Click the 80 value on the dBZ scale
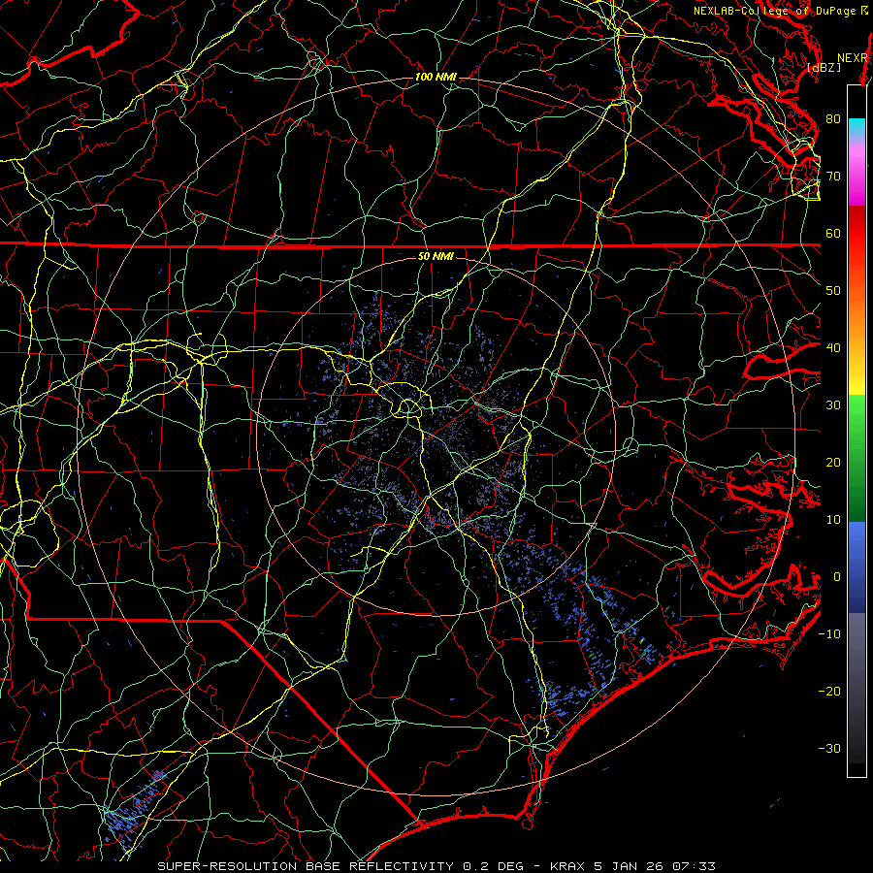Image resolution: width=873 pixels, height=873 pixels. coord(833,119)
